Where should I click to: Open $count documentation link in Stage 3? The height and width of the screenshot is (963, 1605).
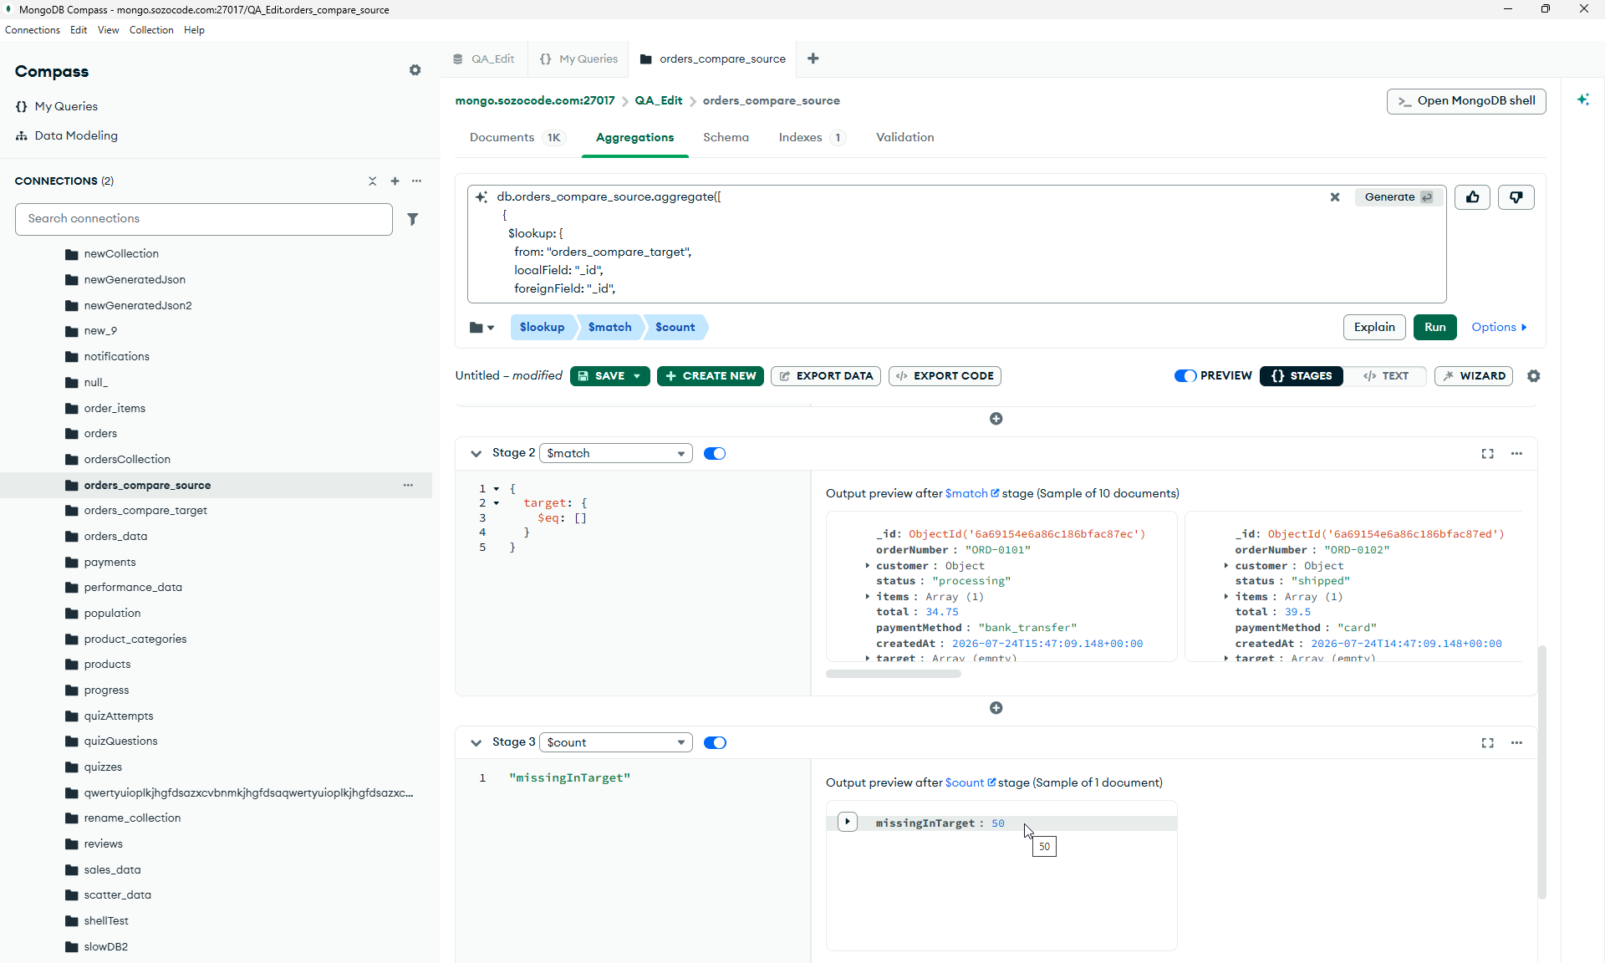point(970,782)
